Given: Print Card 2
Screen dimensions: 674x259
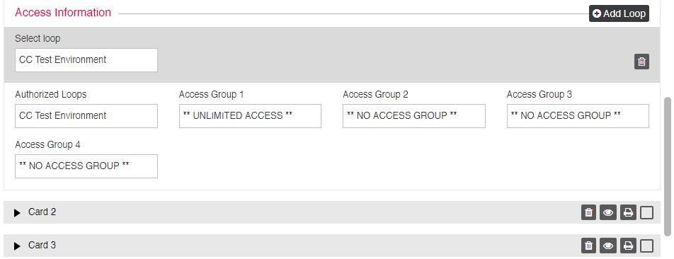Looking at the screenshot, I should coord(628,212).
